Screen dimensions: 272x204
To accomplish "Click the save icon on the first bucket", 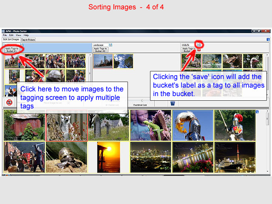I will 22,45.
